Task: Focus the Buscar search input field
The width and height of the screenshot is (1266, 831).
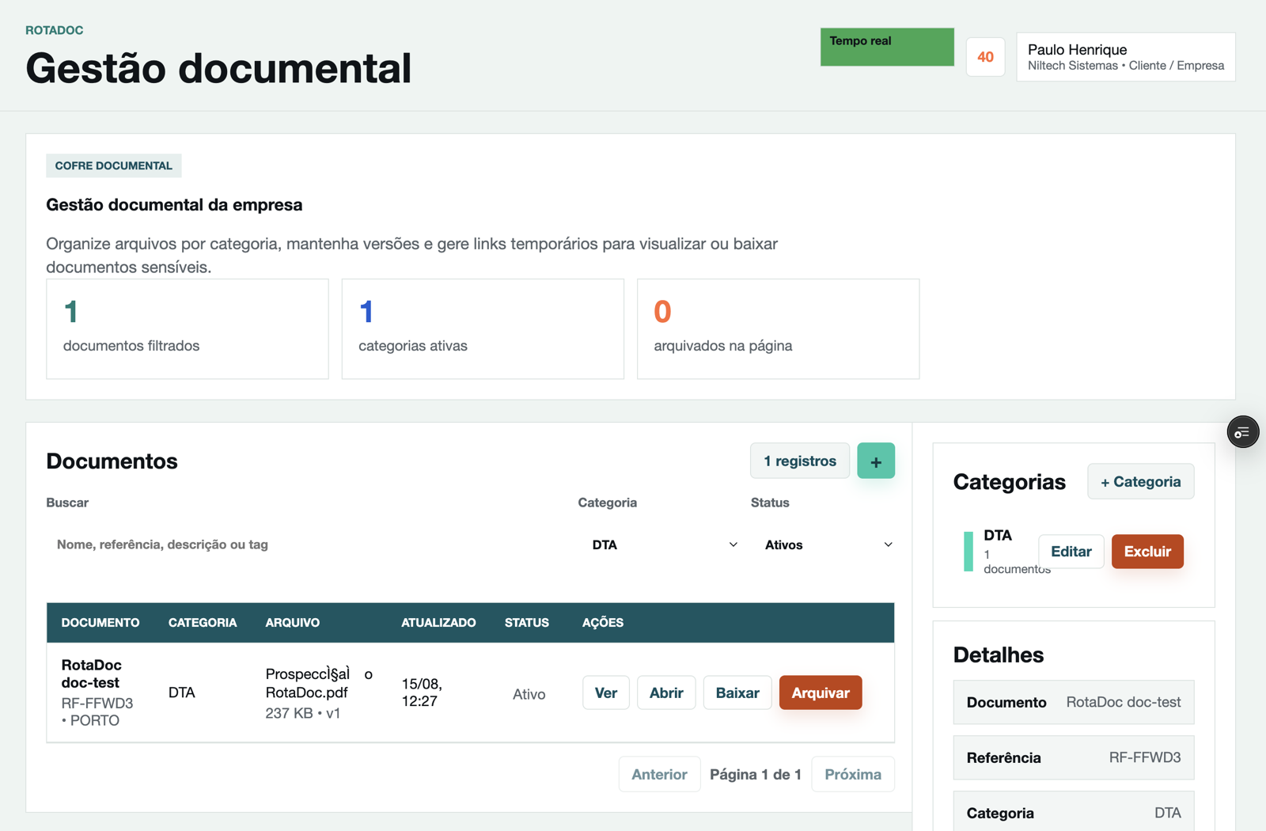Action: [x=305, y=545]
